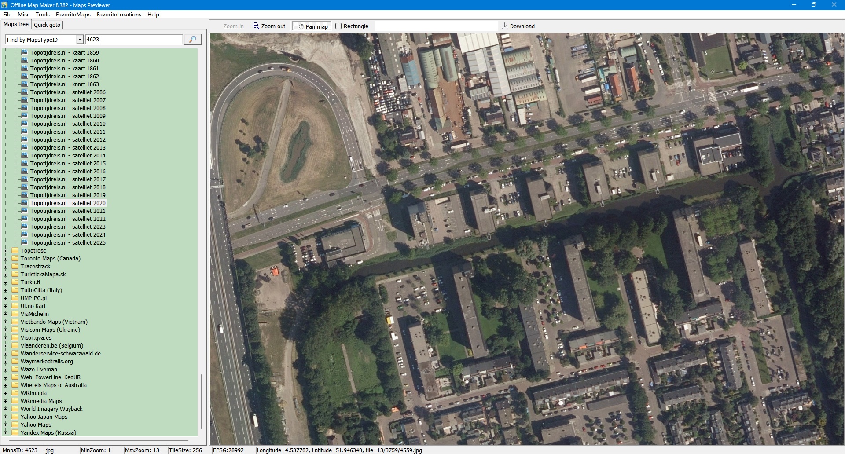Click the folder icon for Yahoo Maps
This screenshot has height=454, width=845.
click(15, 425)
